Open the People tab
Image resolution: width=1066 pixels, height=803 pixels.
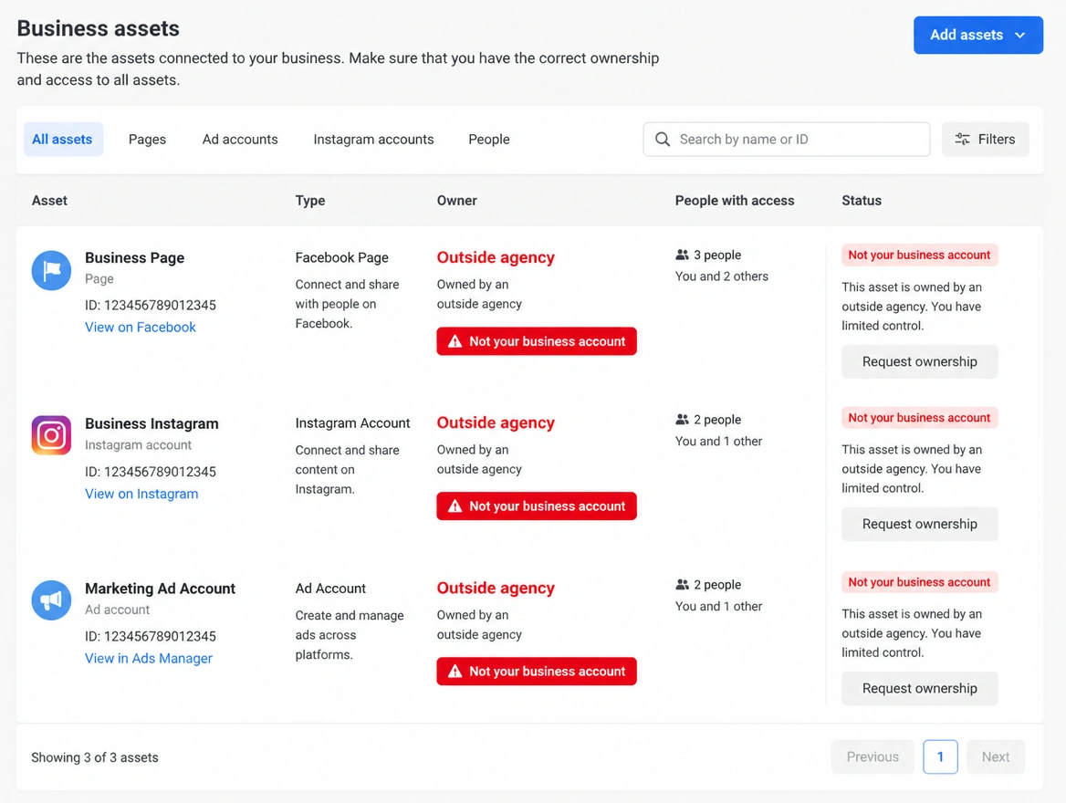(489, 140)
